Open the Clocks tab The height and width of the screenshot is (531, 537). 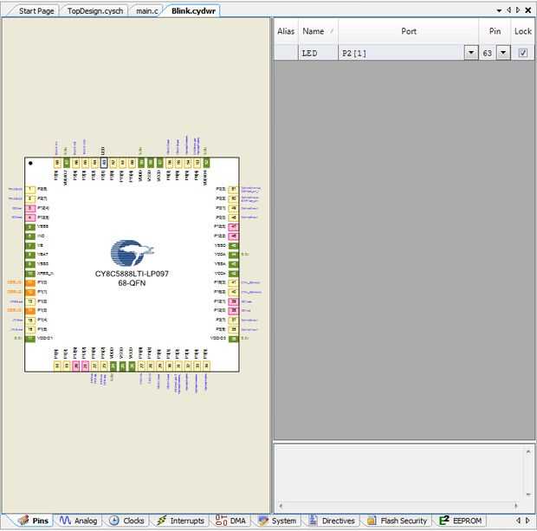click(x=126, y=521)
